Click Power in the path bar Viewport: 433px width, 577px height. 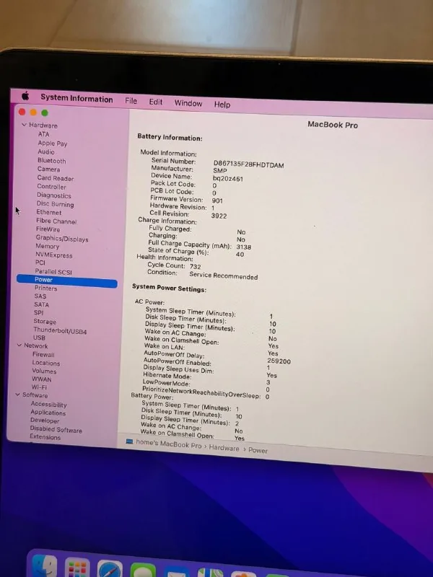click(x=258, y=450)
